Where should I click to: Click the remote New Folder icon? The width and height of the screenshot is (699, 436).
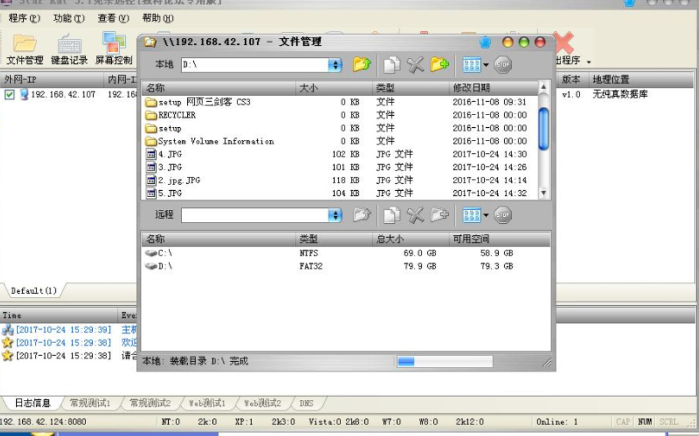(x=440, y=215)
